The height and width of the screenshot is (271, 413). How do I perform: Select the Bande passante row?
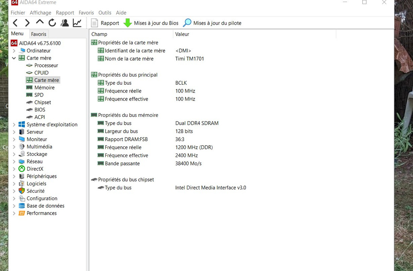[x=122, y=164]
